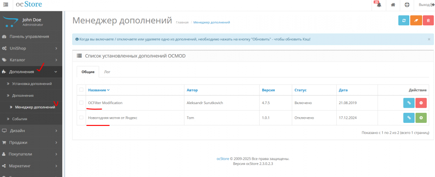
Task: Click the blue refresh cache button
Action: (404, 20)
